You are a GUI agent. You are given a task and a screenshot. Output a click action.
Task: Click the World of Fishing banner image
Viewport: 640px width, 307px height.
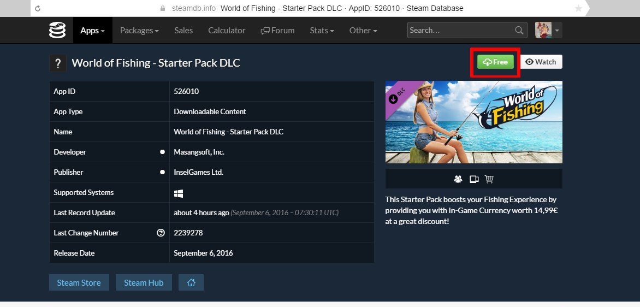(x=474, y=122)
